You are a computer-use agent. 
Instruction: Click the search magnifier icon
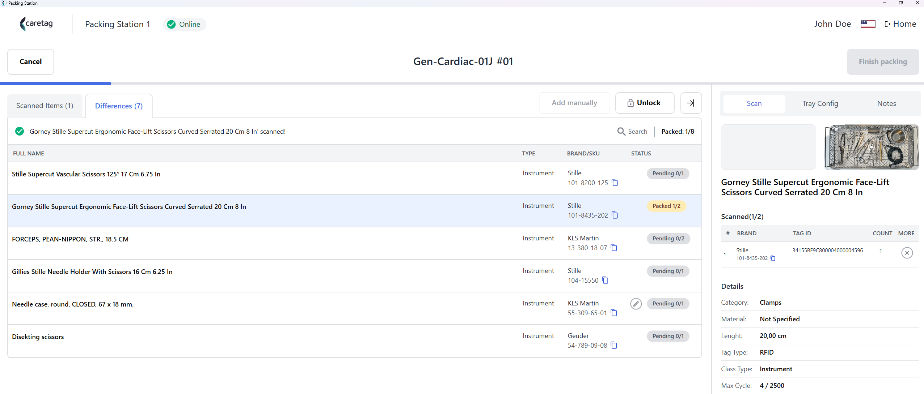[621, 132]
